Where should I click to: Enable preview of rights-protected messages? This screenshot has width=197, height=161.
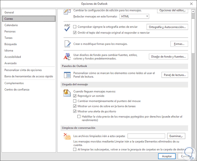click(79, 117)
